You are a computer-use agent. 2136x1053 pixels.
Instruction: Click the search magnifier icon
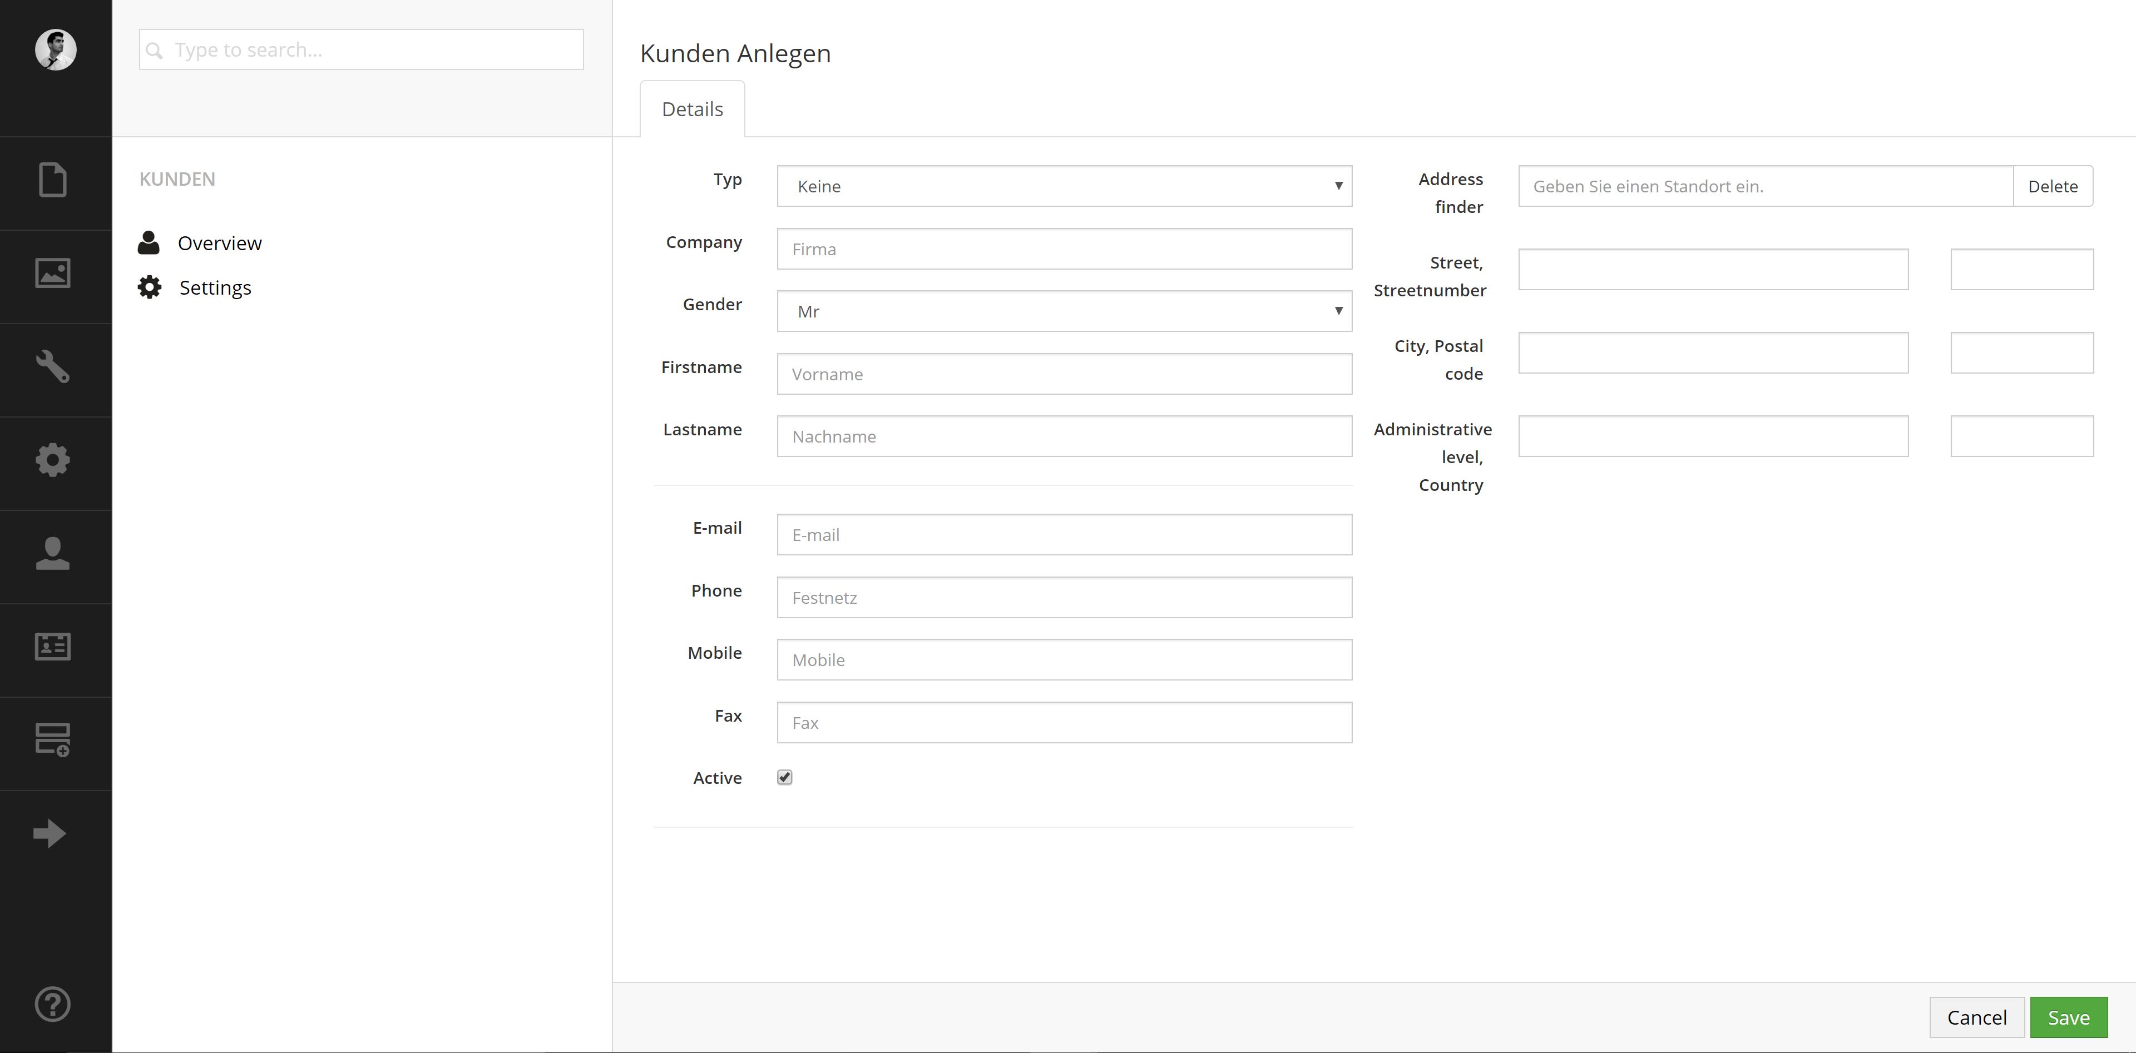click(154, 51)
